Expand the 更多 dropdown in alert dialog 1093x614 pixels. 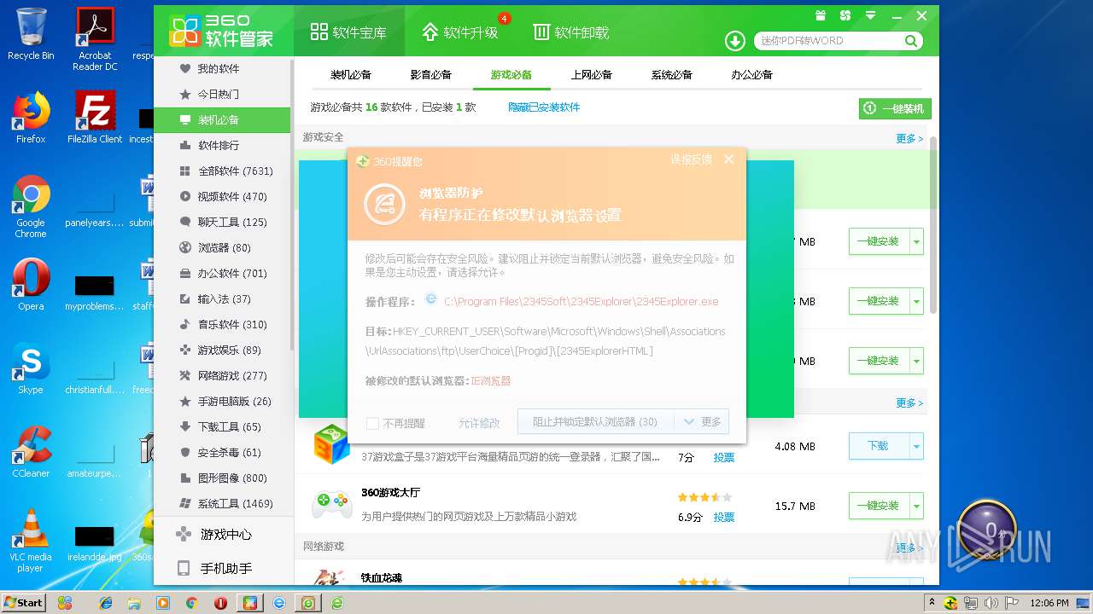[x=702, y=421]
